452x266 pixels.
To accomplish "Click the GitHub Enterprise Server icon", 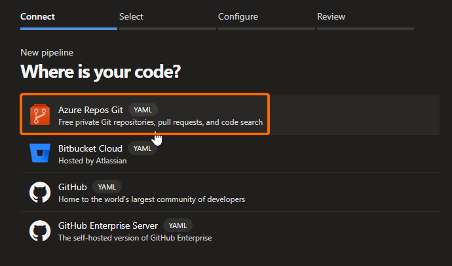I will [x=40, y=231].
